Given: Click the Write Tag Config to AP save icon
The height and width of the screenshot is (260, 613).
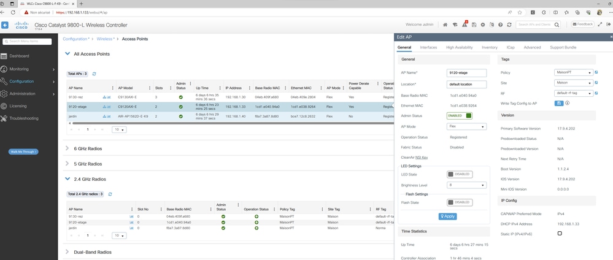Looking at the screenshot, I should [x=558, y=103].
